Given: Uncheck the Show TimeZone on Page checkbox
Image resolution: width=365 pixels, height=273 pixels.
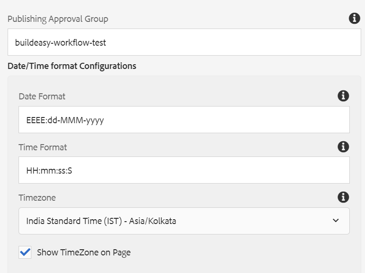Looking at the screenshot, I should click(x=25, y=252).
